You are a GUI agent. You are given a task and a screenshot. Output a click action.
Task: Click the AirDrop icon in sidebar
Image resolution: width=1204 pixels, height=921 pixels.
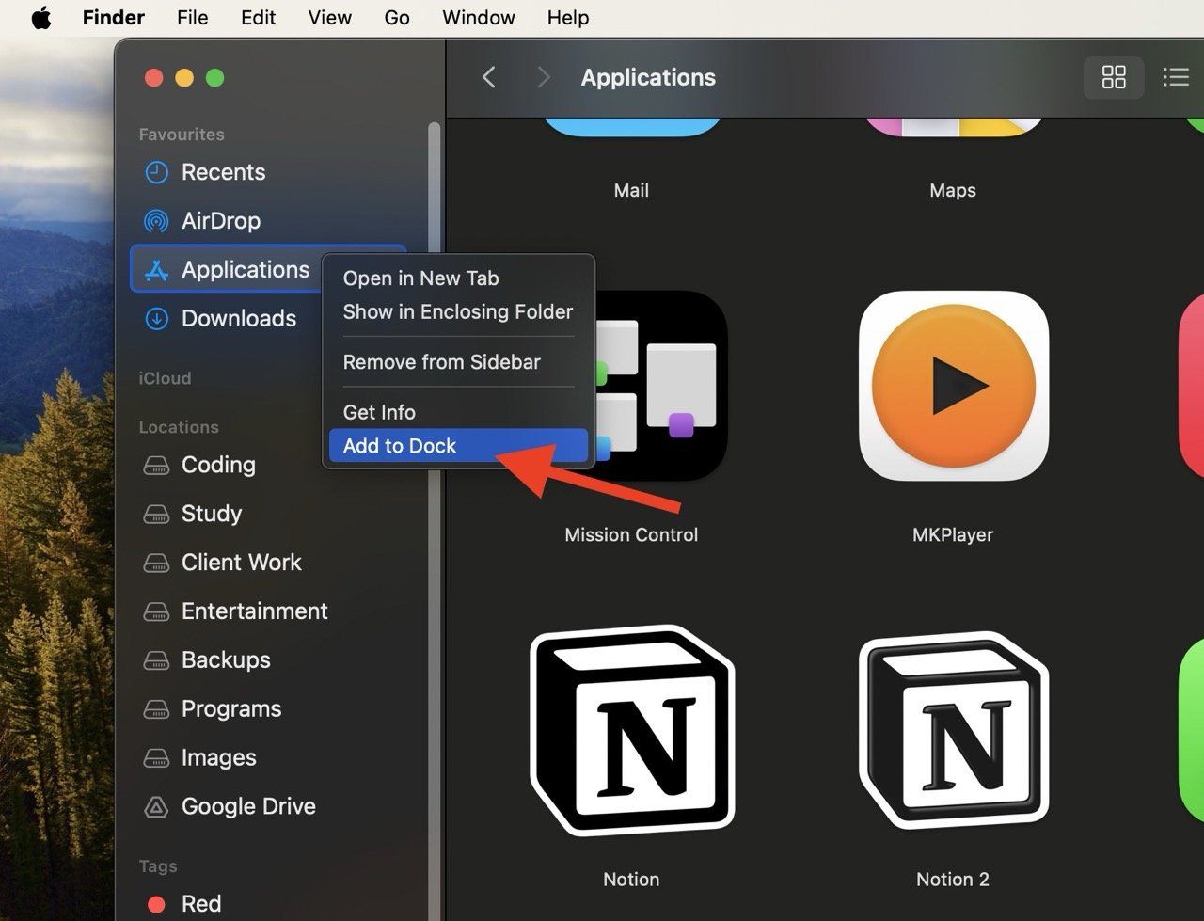156,221
